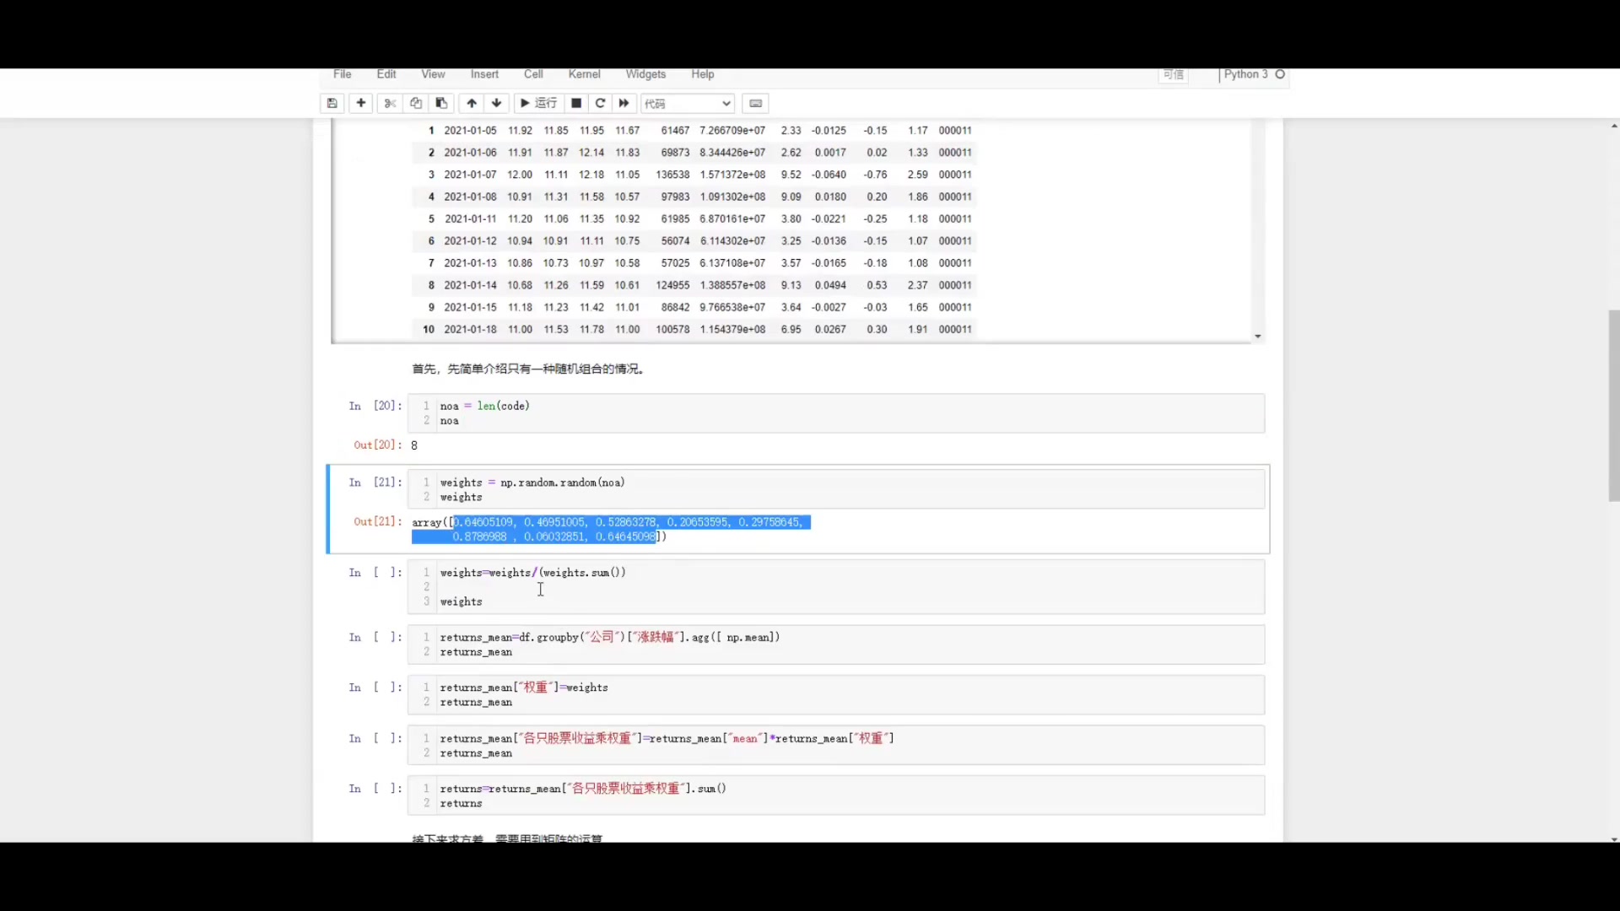Click date cell 2021-01-18 in table

(470, 330)
